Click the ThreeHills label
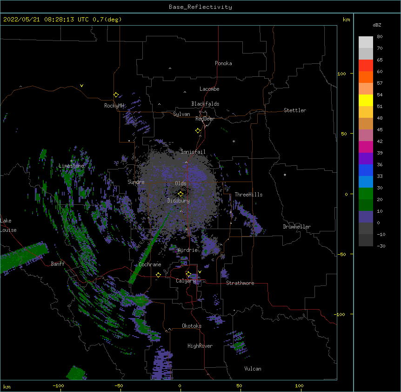Viewport: 401px width, 392px height. tap(248, 195)
